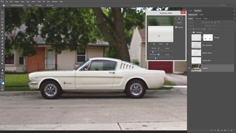
Task: Select the Move tool
Action: 2,13
